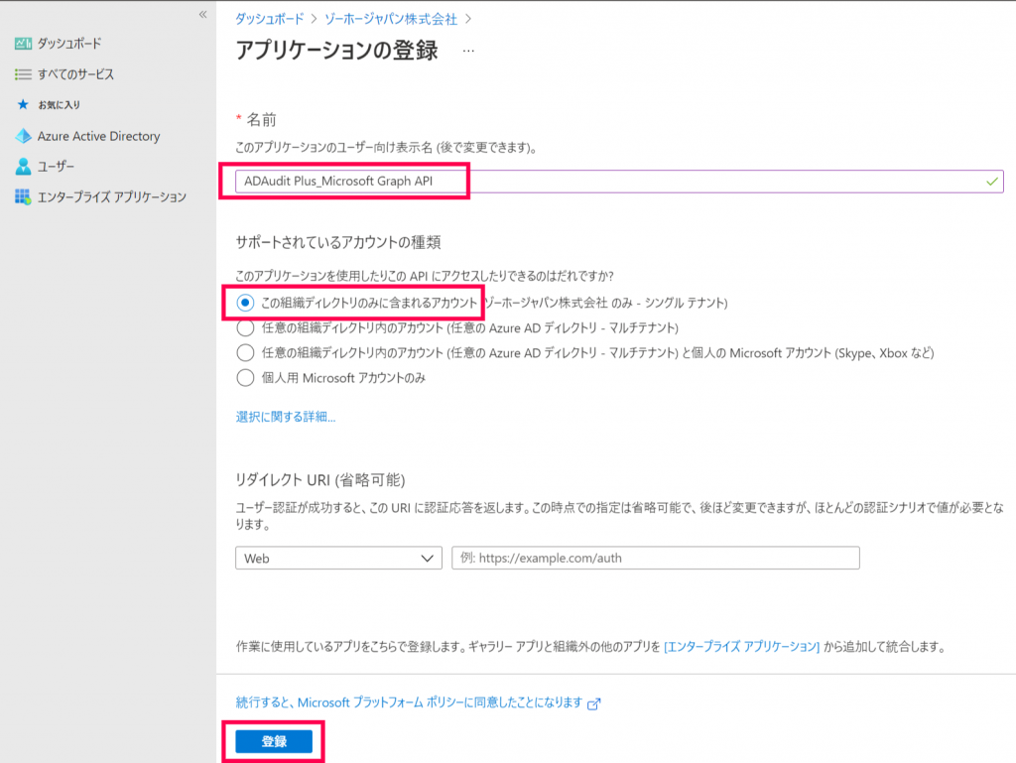
Task: Click the すべてのサービス list icon
Action: coord(23,74)
